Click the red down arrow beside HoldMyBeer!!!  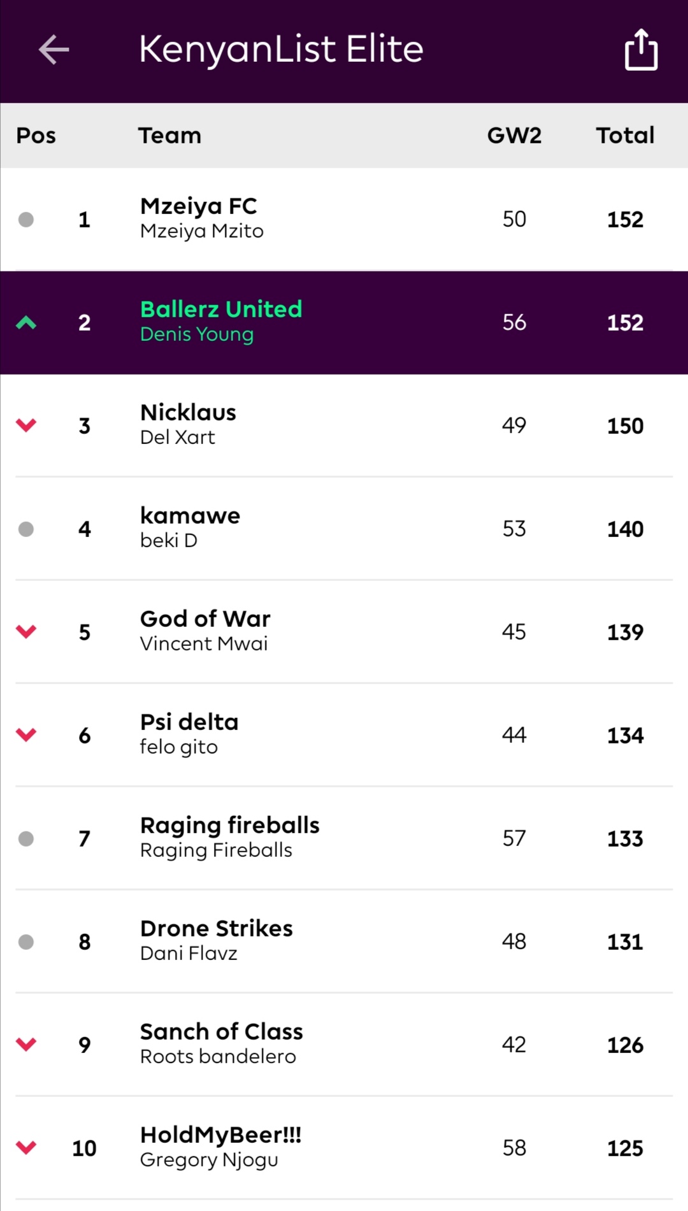26,1148
